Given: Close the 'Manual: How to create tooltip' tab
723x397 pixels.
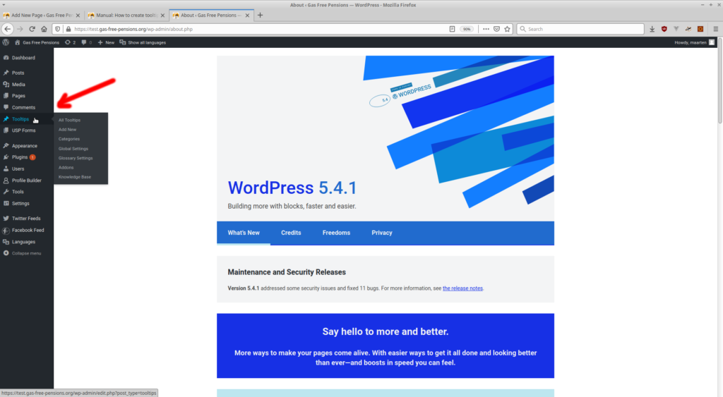Looking at the screenshot, I should (x=162, y=16).
